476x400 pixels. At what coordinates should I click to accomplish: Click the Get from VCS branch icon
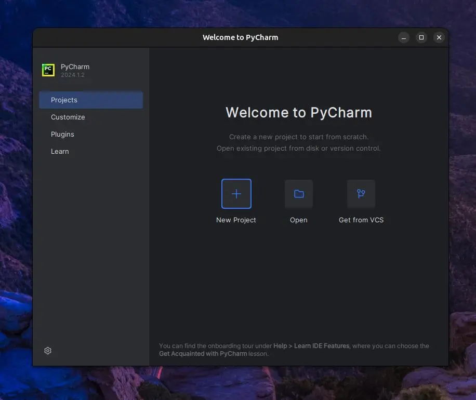point(361,194)
